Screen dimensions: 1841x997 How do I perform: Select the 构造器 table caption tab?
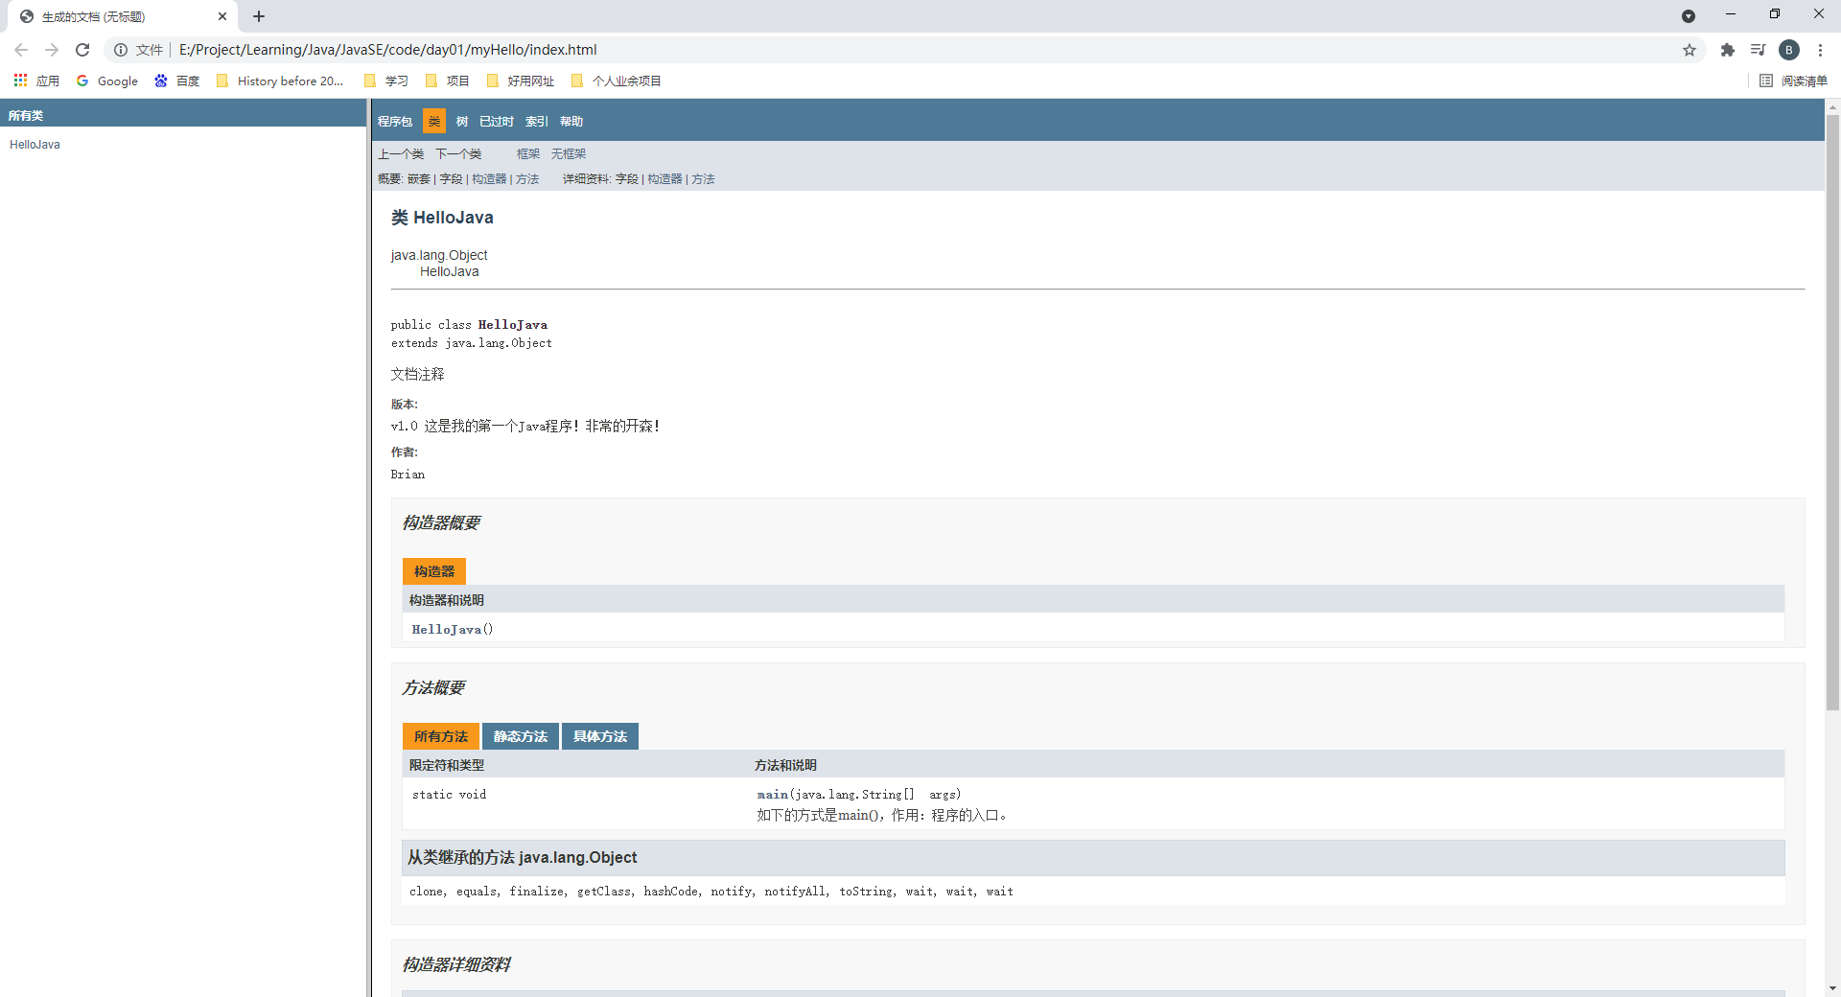tap(434, 571)
